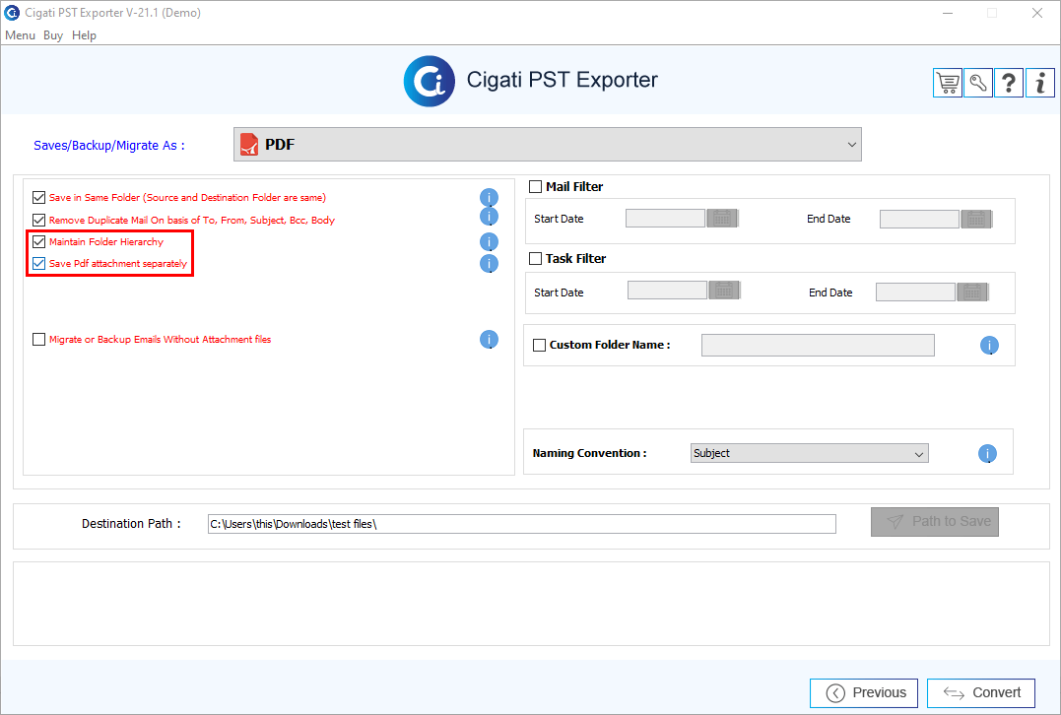Image resolution: width=1061 pixels, height=715 pixels.
Task: Toggle Maintain Folder Hierarchy checkbox
Action: click(x=38, y=241)
